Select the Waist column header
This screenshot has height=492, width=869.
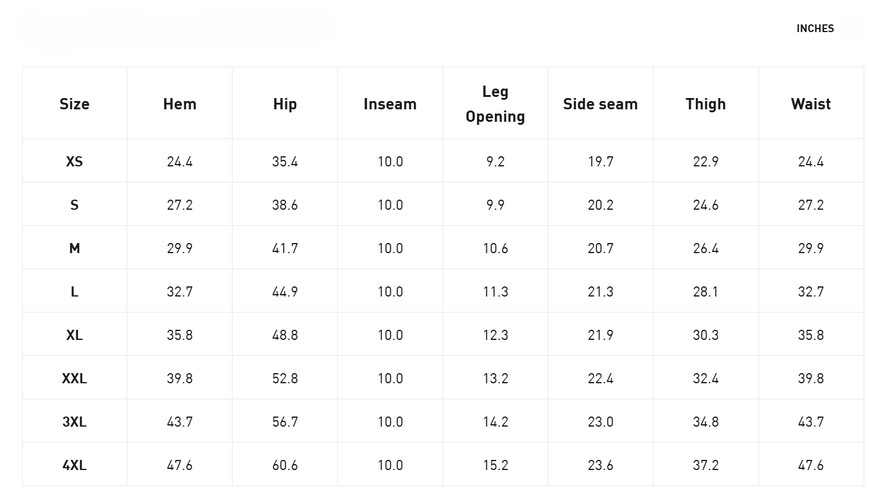point(811,104)
